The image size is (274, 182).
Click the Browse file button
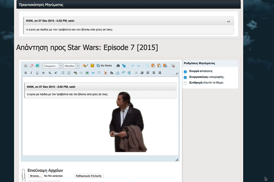(35, 176)
